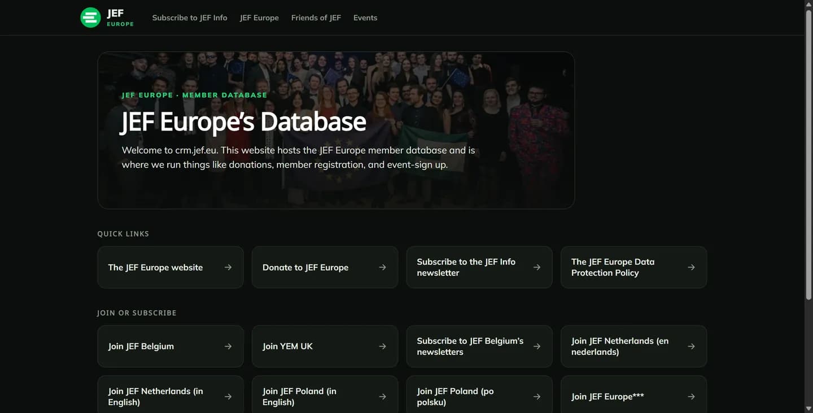The height and width of the screenshot is (413, 813).
Task: Click JEF EUROPE · MEMBER DATABASE green label
Action: [x=194, y=95]
